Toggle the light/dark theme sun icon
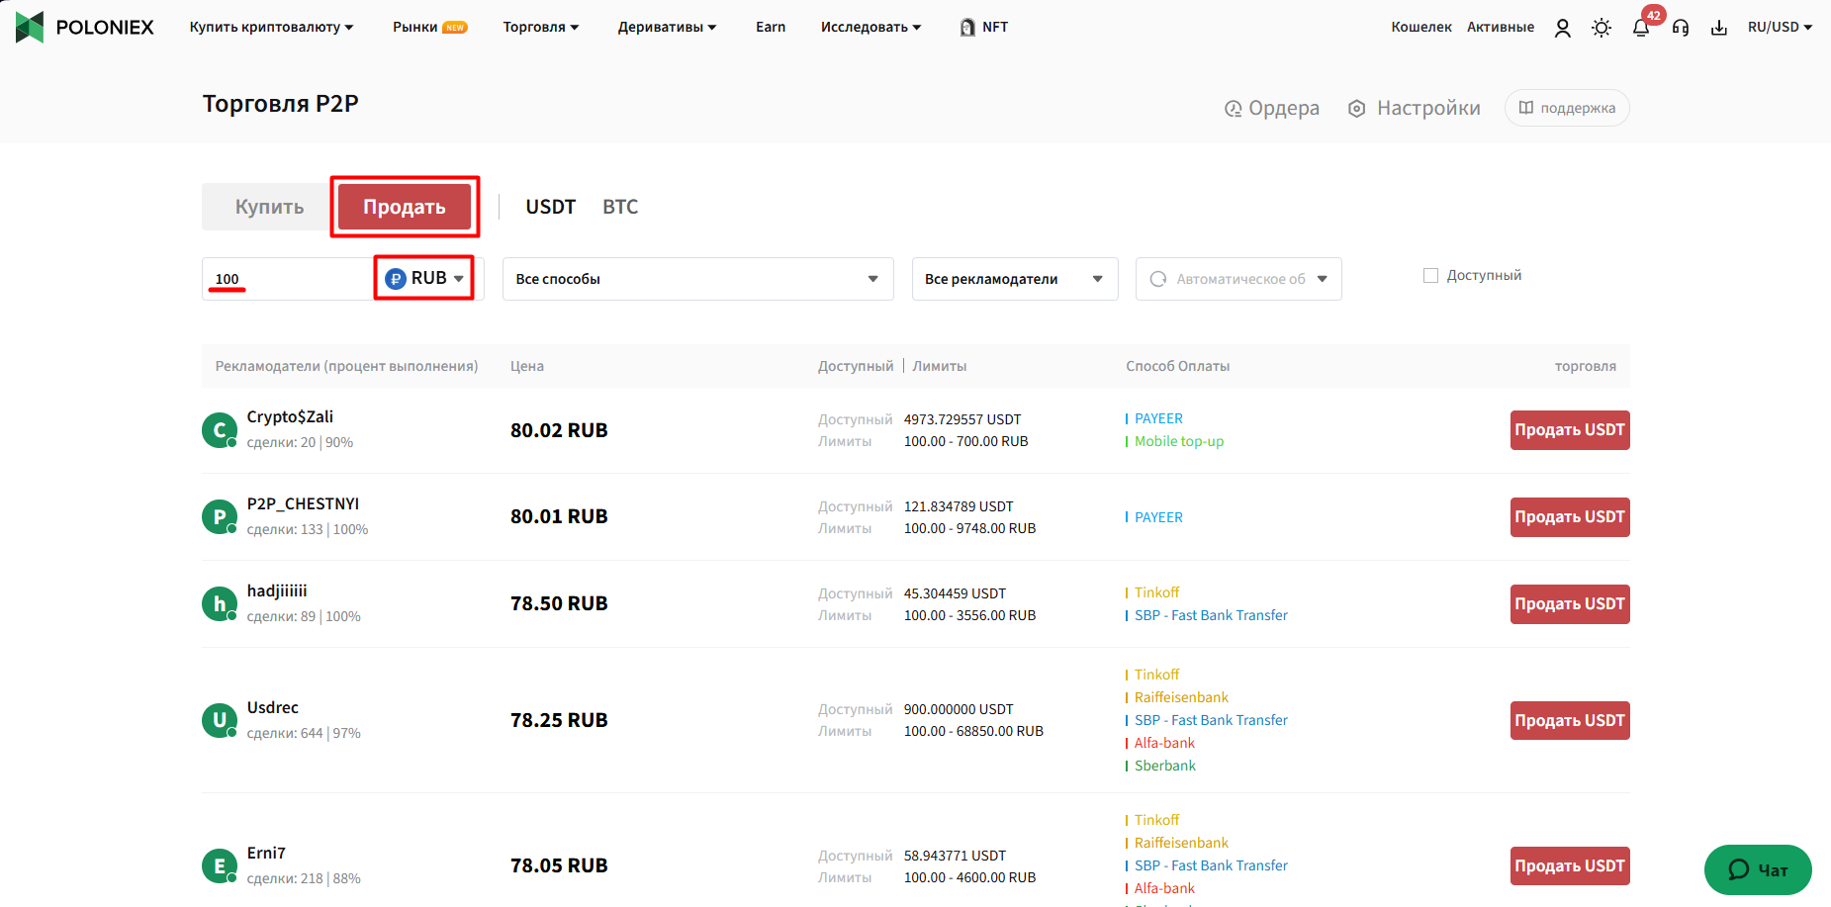Viewport: 1831px width, 907px height. tap(1602, 28)
